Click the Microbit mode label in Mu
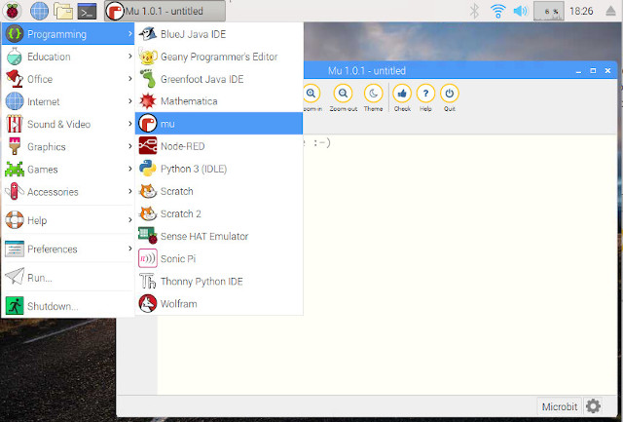The height and width of the screenshot is (422, 623). 560,406
